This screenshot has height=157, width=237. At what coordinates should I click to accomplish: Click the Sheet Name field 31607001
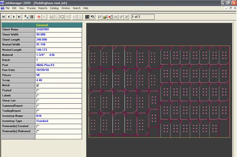coord(43,29)
